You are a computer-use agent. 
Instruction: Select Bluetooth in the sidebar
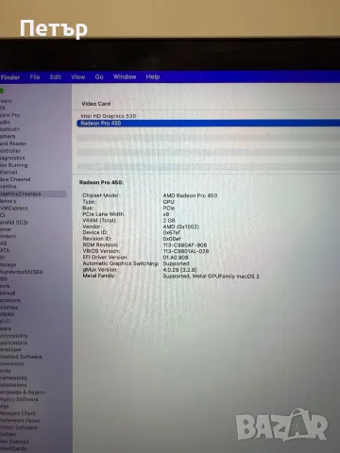10,129
